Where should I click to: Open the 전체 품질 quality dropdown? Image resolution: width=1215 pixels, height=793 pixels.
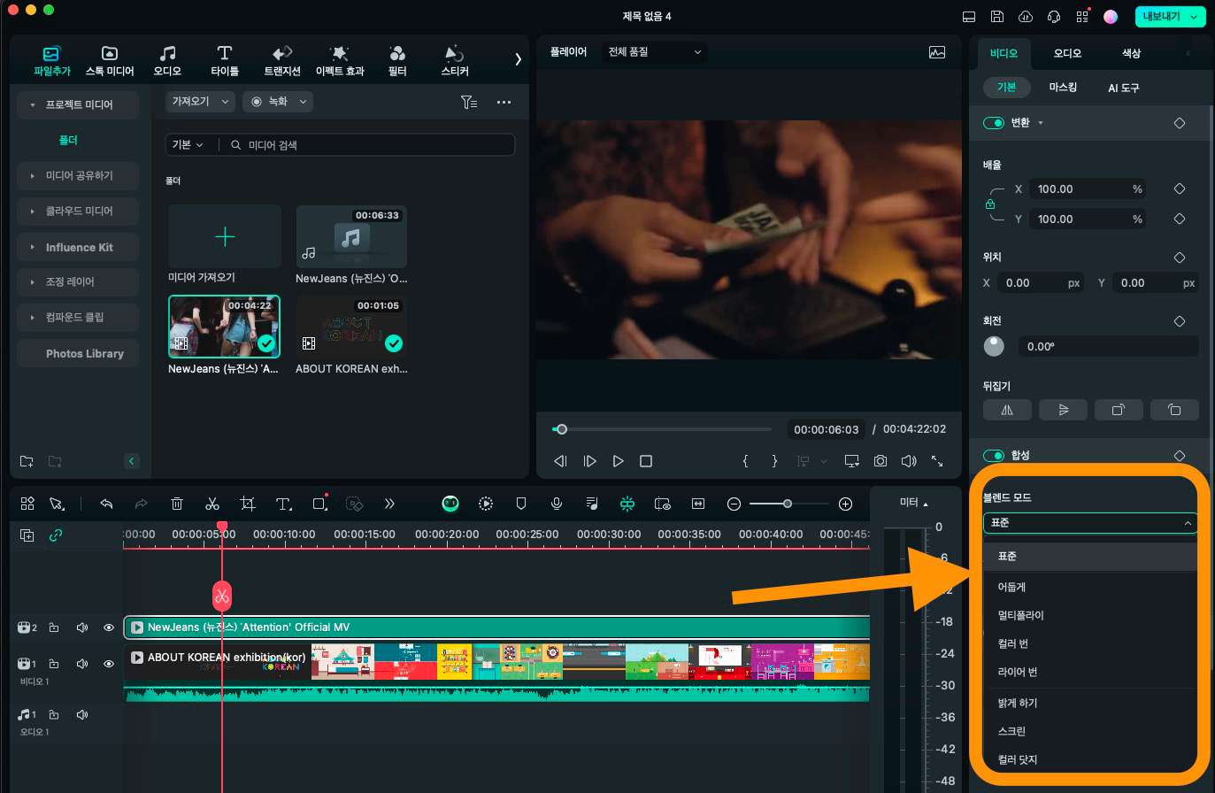click(x=654, y=52)
